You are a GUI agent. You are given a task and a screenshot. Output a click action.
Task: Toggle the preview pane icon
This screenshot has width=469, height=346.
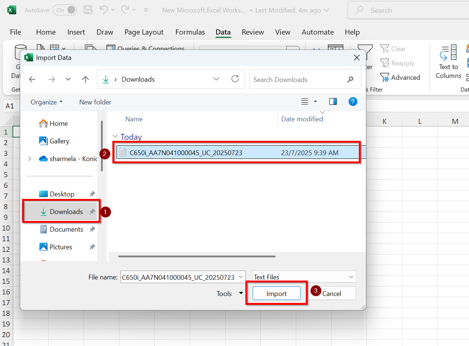tap(333, 102)
